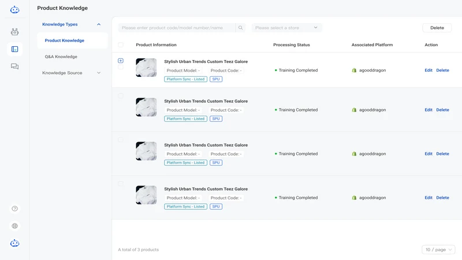Edit the fourth product row
Screen dimensions: 462x260
tap(429, 198)
